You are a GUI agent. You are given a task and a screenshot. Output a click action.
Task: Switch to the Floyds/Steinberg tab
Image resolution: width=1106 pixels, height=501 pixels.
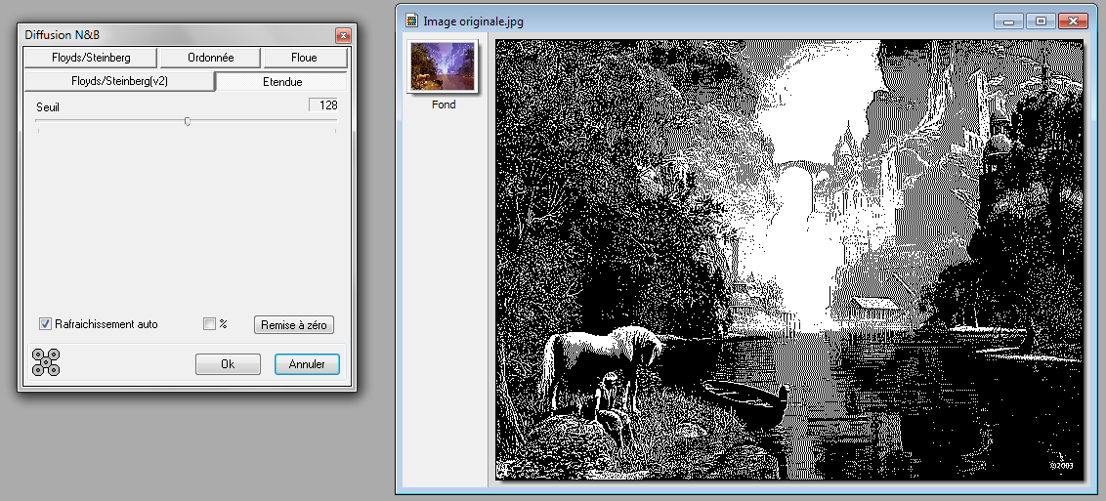(x=91, y=58)
